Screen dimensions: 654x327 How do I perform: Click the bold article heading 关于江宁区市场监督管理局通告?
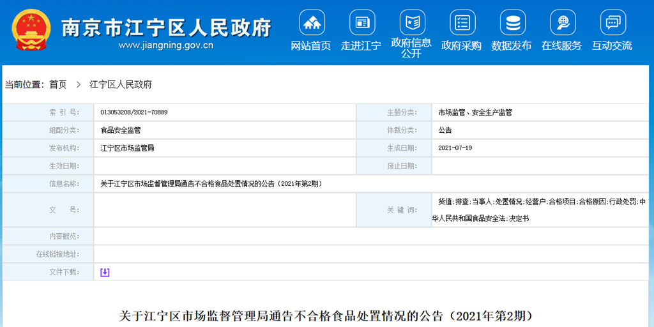(x=326, y=316)
